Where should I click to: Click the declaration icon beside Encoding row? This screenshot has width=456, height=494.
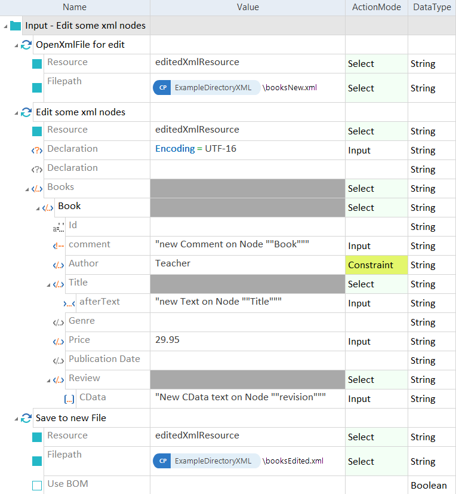click(x=37, y=150)
